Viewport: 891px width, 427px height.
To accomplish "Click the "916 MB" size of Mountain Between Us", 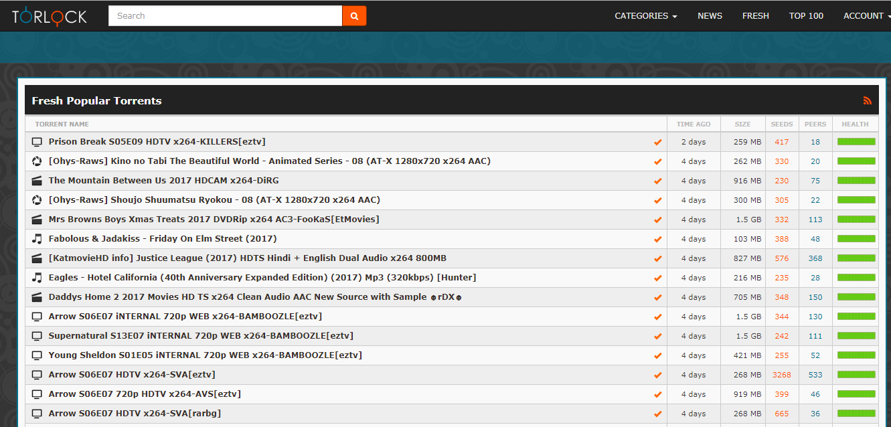I will pos(747,181).
